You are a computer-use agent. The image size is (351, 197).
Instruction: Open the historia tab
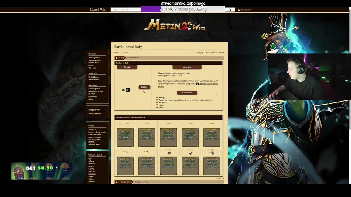221,53
